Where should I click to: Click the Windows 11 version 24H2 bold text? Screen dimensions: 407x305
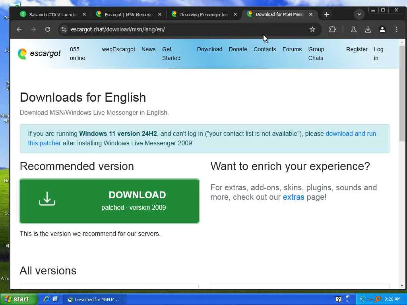pyautogui.click(x=118, y=133)
